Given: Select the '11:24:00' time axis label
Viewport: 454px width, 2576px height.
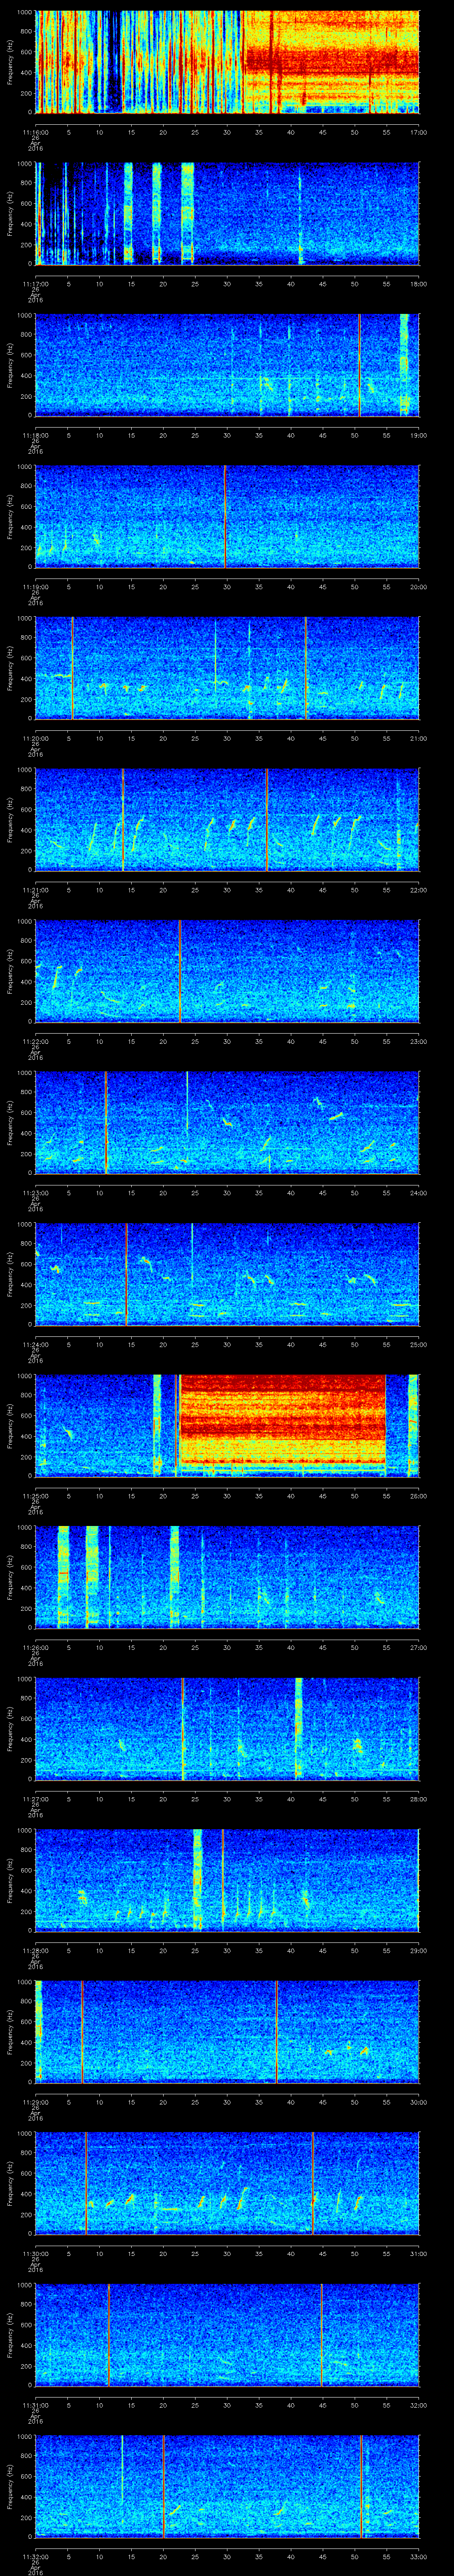Looking at the screenshot, I should coord(36,1344).
